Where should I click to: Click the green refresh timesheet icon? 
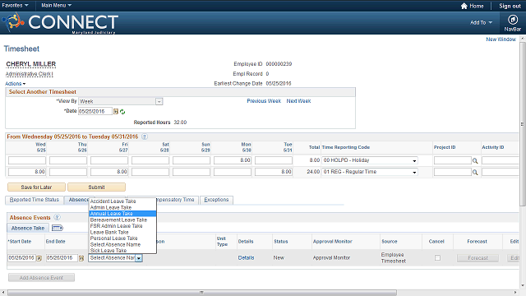pyautogui.click(x=122, y=112)
